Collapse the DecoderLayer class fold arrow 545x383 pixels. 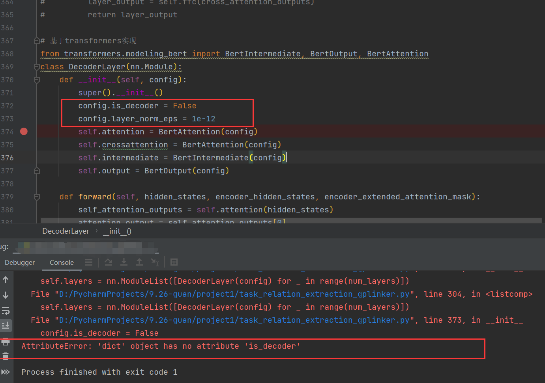pyautogui.click(x=36, y=67)
